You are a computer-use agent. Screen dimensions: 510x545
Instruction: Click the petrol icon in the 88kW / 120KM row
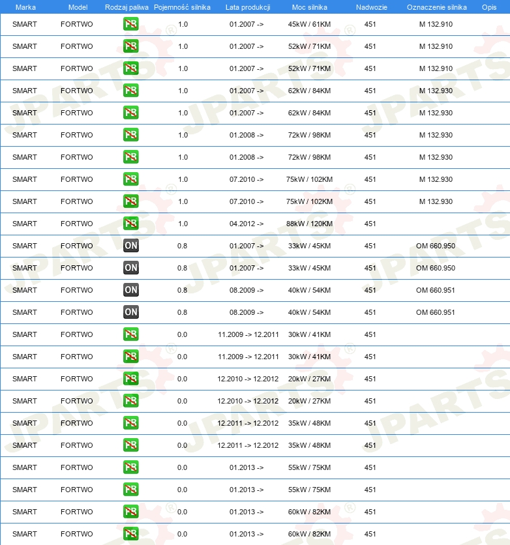(x=130, y=224)
